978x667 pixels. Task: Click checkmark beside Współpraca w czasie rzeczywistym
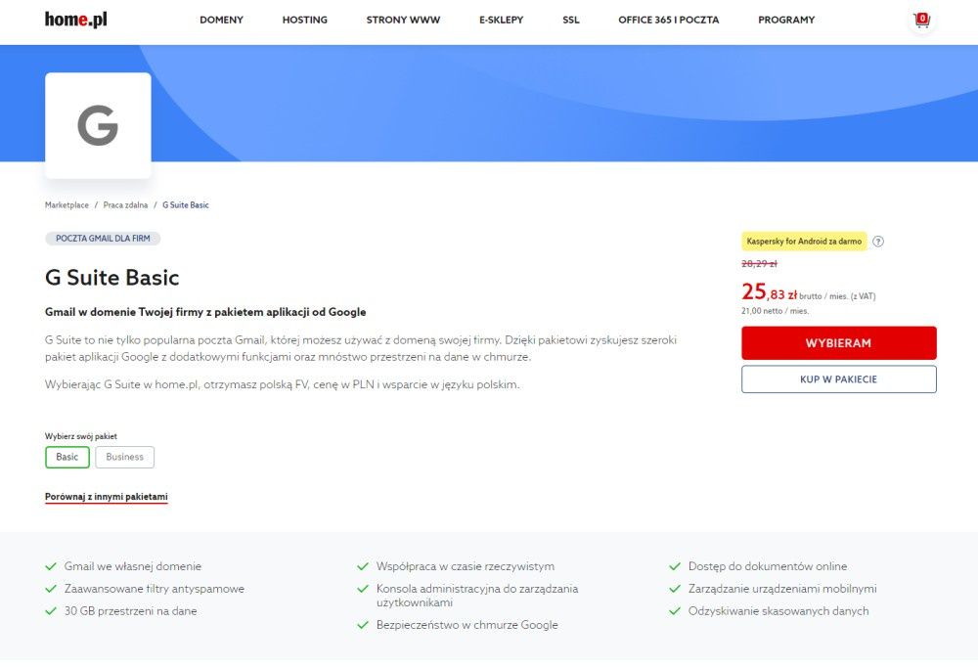(x=363, y=566)
